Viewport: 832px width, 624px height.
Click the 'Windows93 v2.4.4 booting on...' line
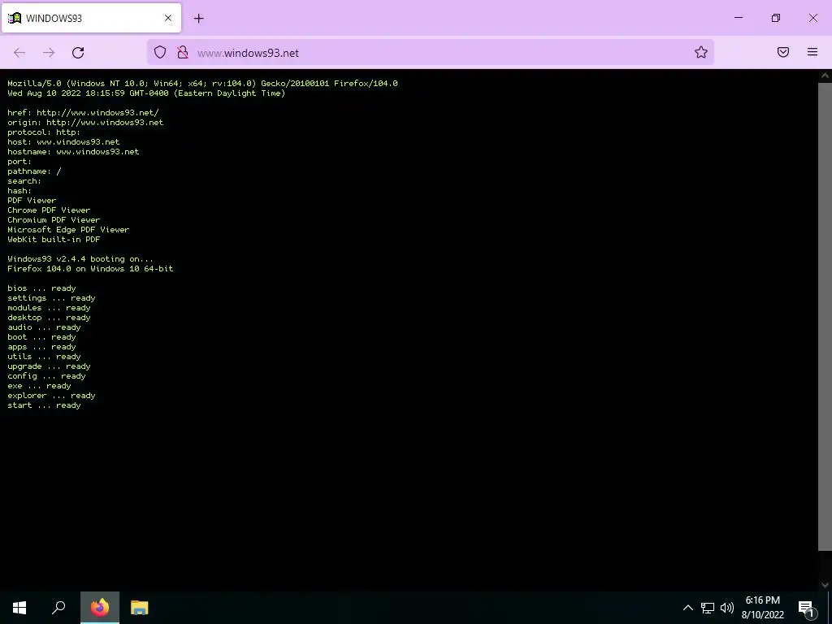[x=80, y=259]
